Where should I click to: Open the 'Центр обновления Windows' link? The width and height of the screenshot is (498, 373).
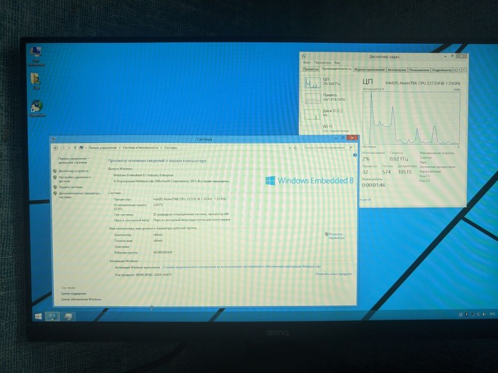pos(81,299)
